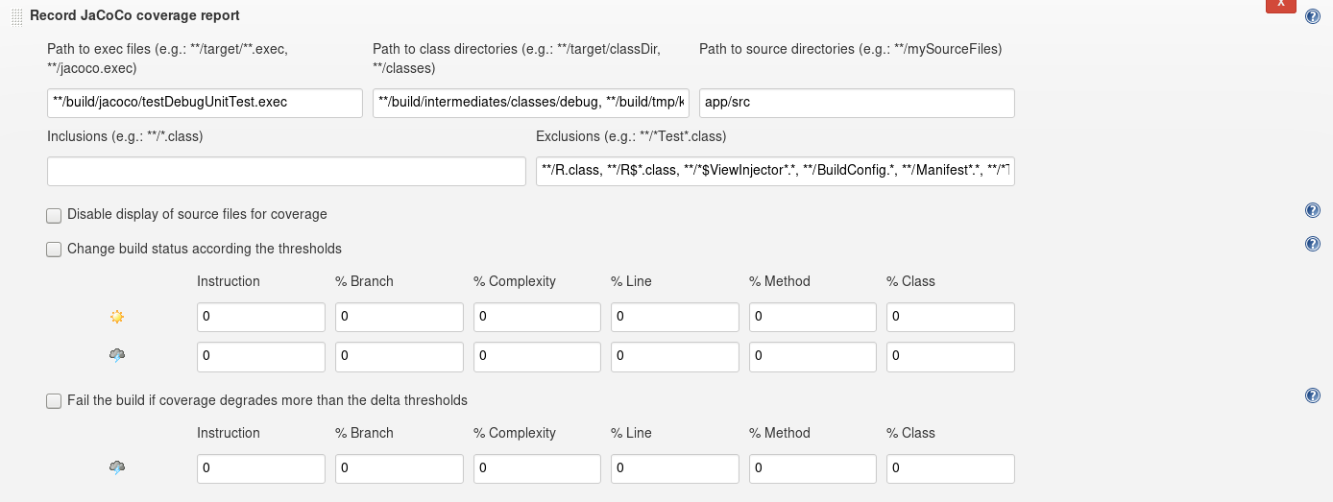This screenshot has width=1333, height=502.
Task: Set delta % Class threshold value
Action: 951,468
